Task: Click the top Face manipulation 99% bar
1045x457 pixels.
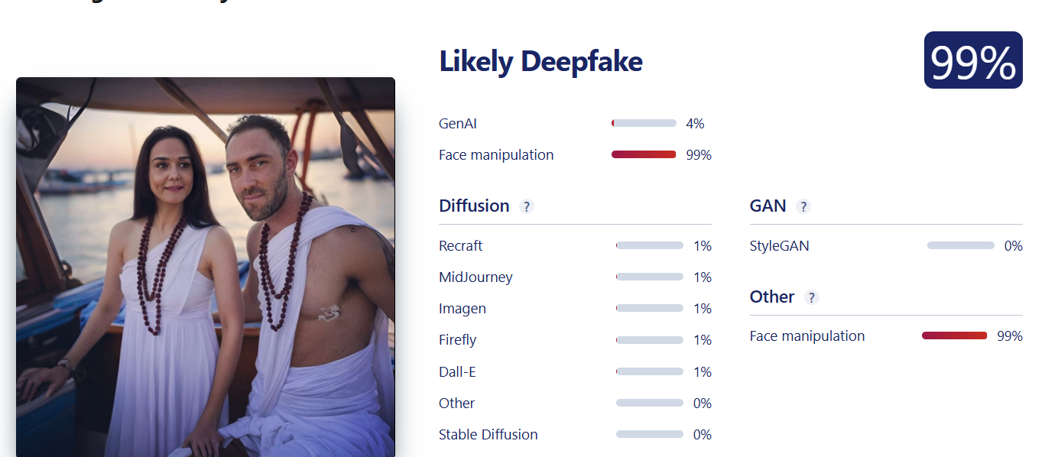Action: coord(644,154)
